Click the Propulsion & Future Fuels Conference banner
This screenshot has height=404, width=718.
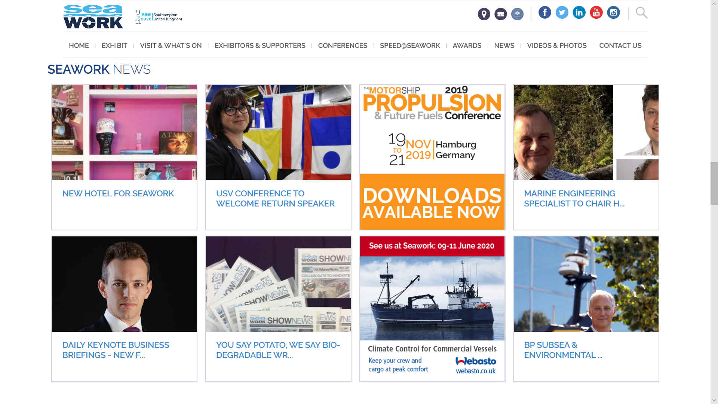click(x=432, y=157)
